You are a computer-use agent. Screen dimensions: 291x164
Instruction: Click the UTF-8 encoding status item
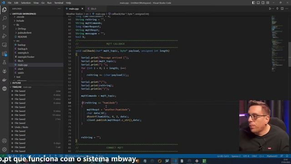point(246,156)
